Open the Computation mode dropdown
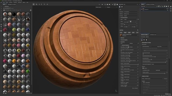 tap(161, 70)
